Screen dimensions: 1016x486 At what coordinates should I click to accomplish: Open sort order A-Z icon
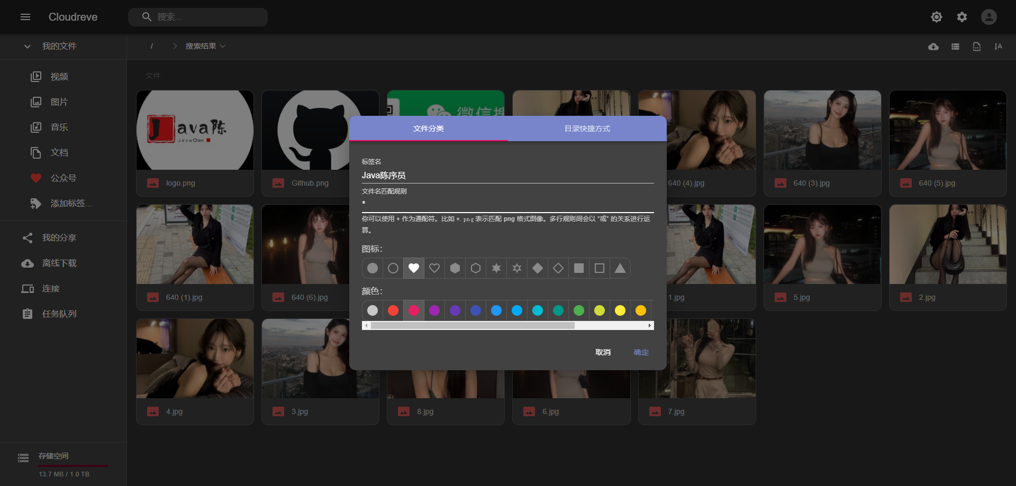[998, 47]
